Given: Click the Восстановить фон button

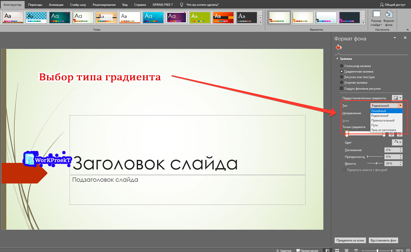Looking at the screenshot, I should point(383,240).
